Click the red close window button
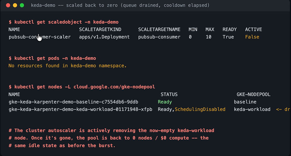 (x=8, y=5)
